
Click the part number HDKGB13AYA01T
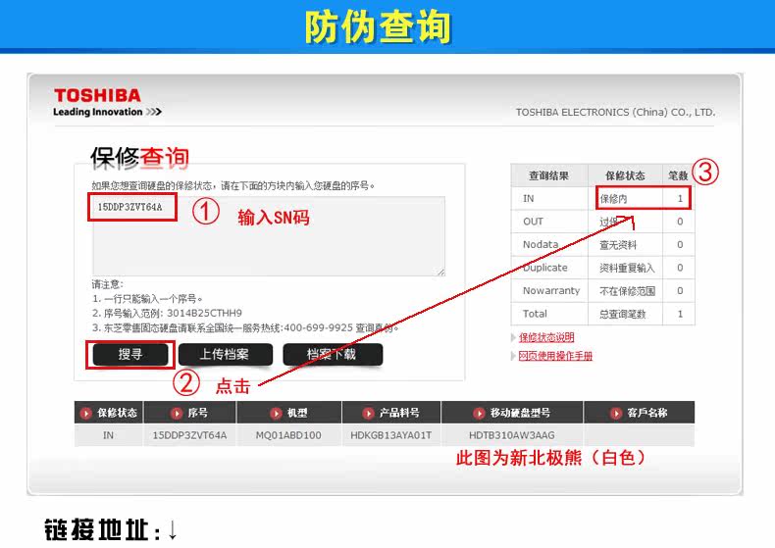tap(391, 435)
